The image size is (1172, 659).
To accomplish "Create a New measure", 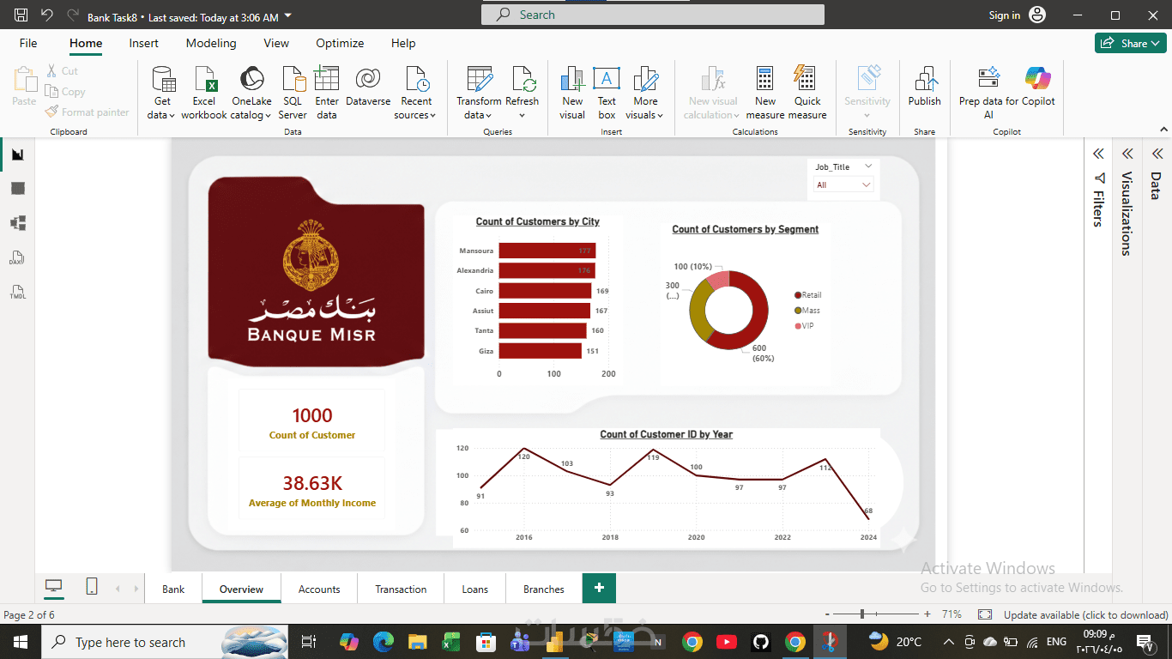I will click(765, 93).
